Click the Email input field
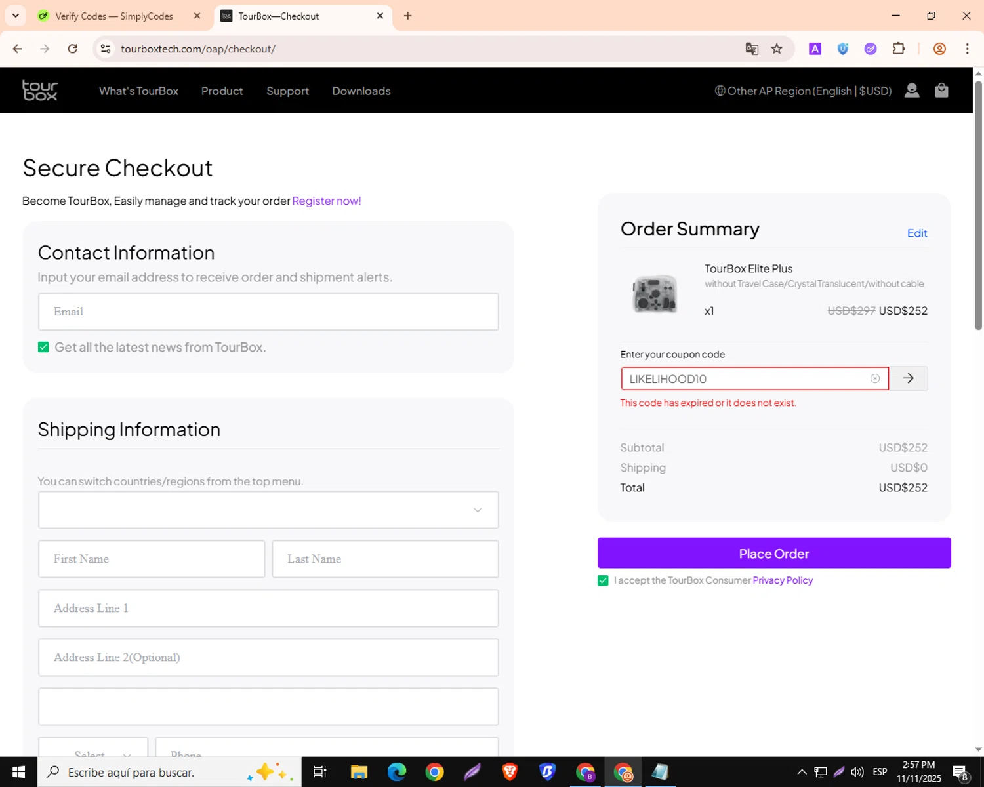The image size is (984, 787). [x=268, y=312]
